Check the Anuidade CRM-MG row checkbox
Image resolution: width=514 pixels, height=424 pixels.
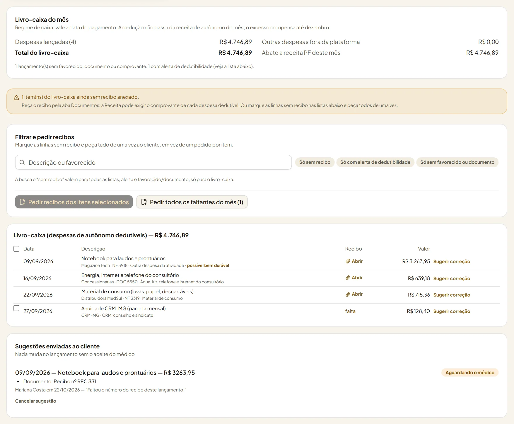point(16,308)
